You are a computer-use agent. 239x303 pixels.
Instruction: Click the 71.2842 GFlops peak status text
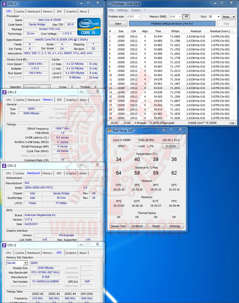coord(162,123)
